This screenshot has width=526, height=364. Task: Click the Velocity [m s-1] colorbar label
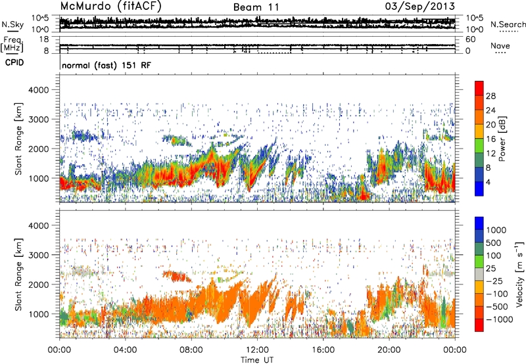pyautogui.click(x=519, y=274)
